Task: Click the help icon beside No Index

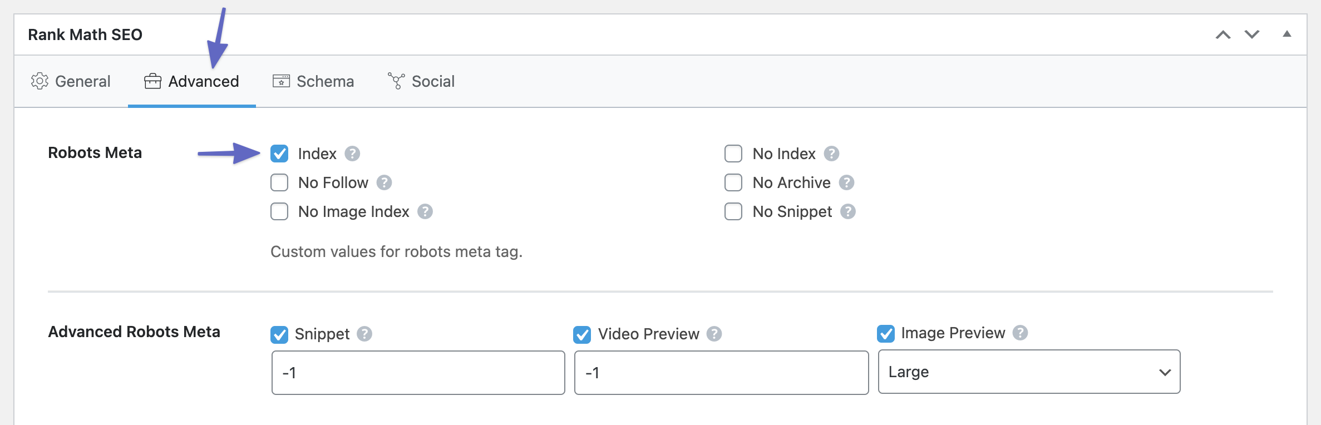Action: [x=831, y=154]
